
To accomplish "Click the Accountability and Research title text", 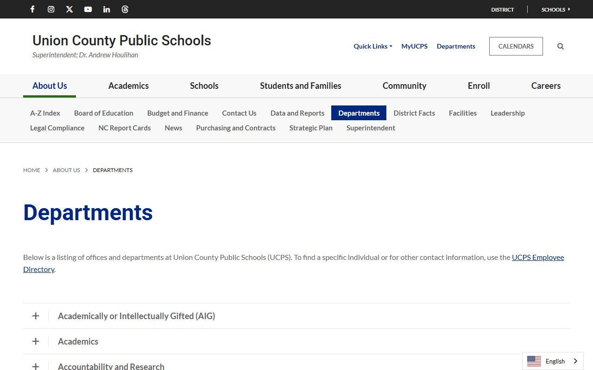I will [x=111, y=366].
